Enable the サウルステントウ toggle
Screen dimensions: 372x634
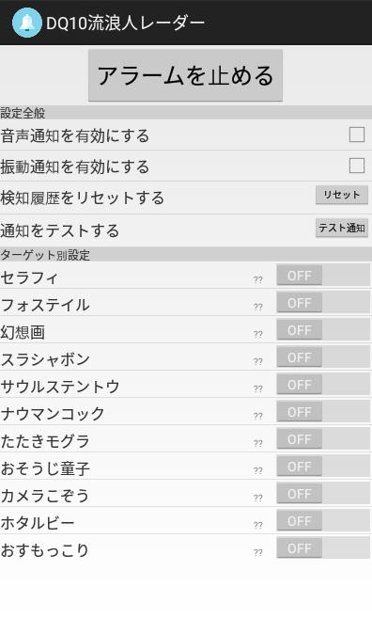[323, 385]
